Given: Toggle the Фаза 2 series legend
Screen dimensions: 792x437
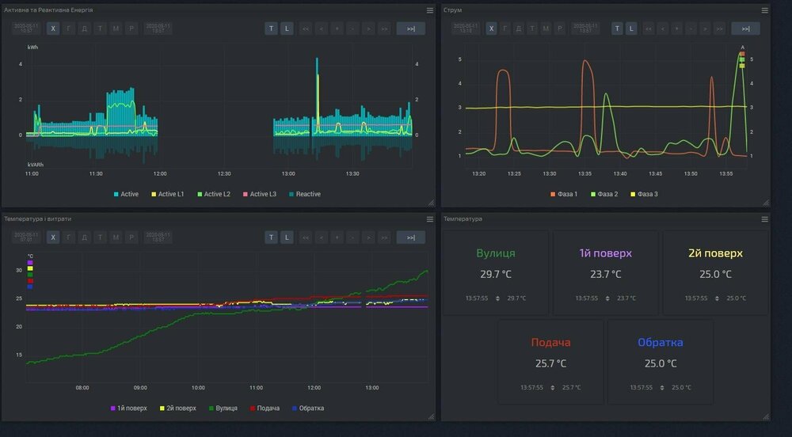Looking at the screenshot, I should [x=604, y=194].
